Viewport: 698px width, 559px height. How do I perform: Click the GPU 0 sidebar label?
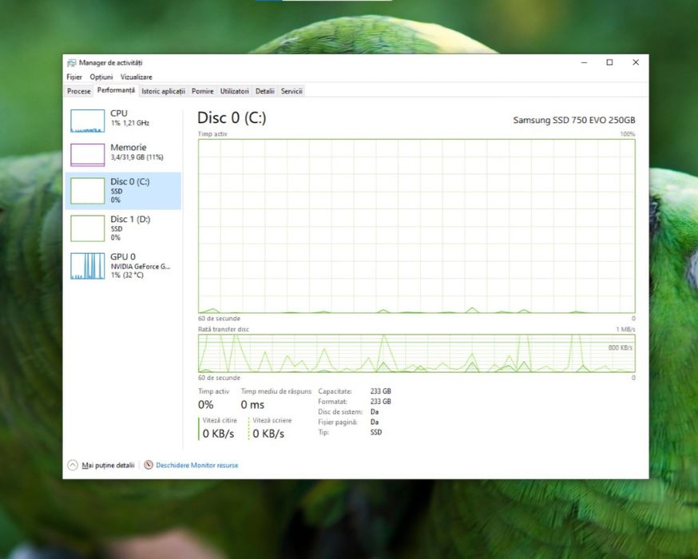(123, 257)
